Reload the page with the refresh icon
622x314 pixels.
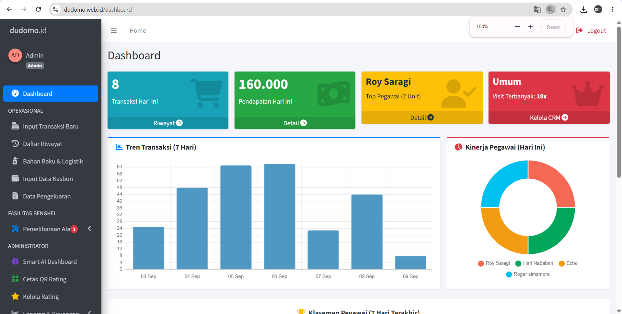click(38, 9)
